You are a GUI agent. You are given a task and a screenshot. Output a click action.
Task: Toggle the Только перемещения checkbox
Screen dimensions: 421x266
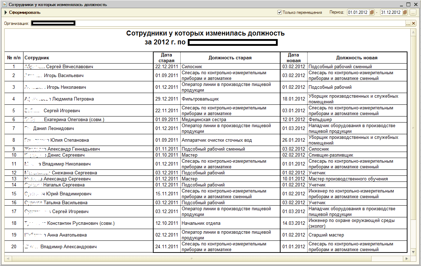280,12
